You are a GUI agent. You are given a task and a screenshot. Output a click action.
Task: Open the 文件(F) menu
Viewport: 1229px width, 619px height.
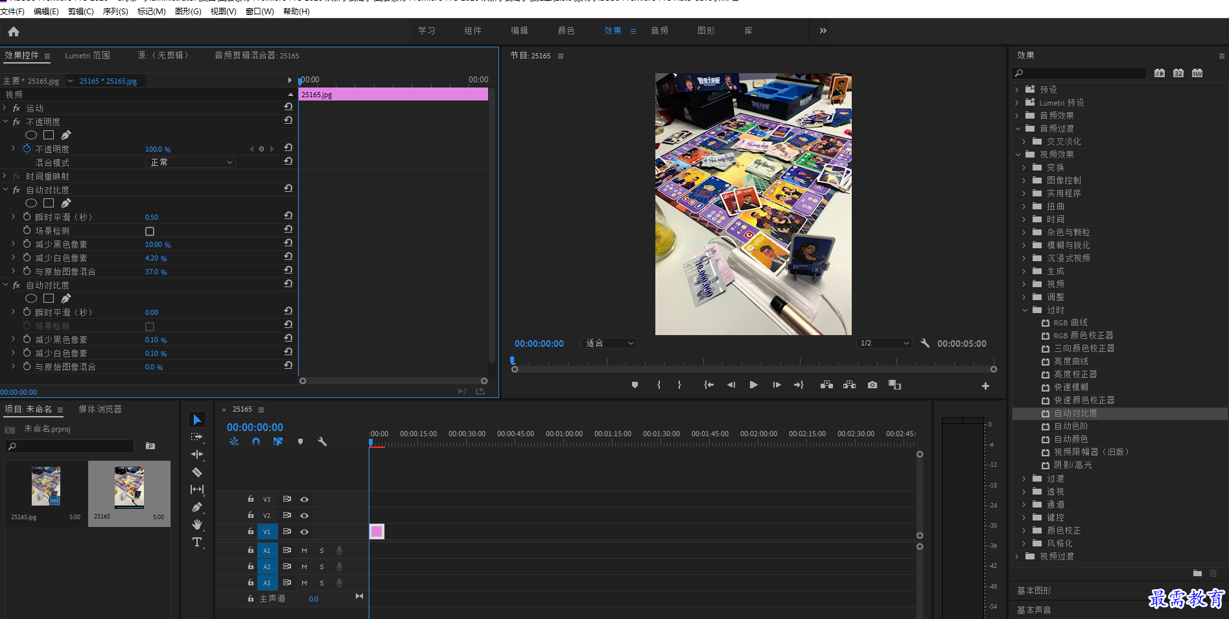[12, 12]
